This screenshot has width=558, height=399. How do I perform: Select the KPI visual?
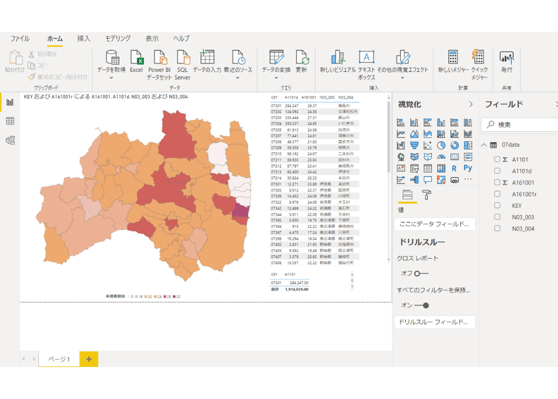pyautogui.click(x=401, y=168)
